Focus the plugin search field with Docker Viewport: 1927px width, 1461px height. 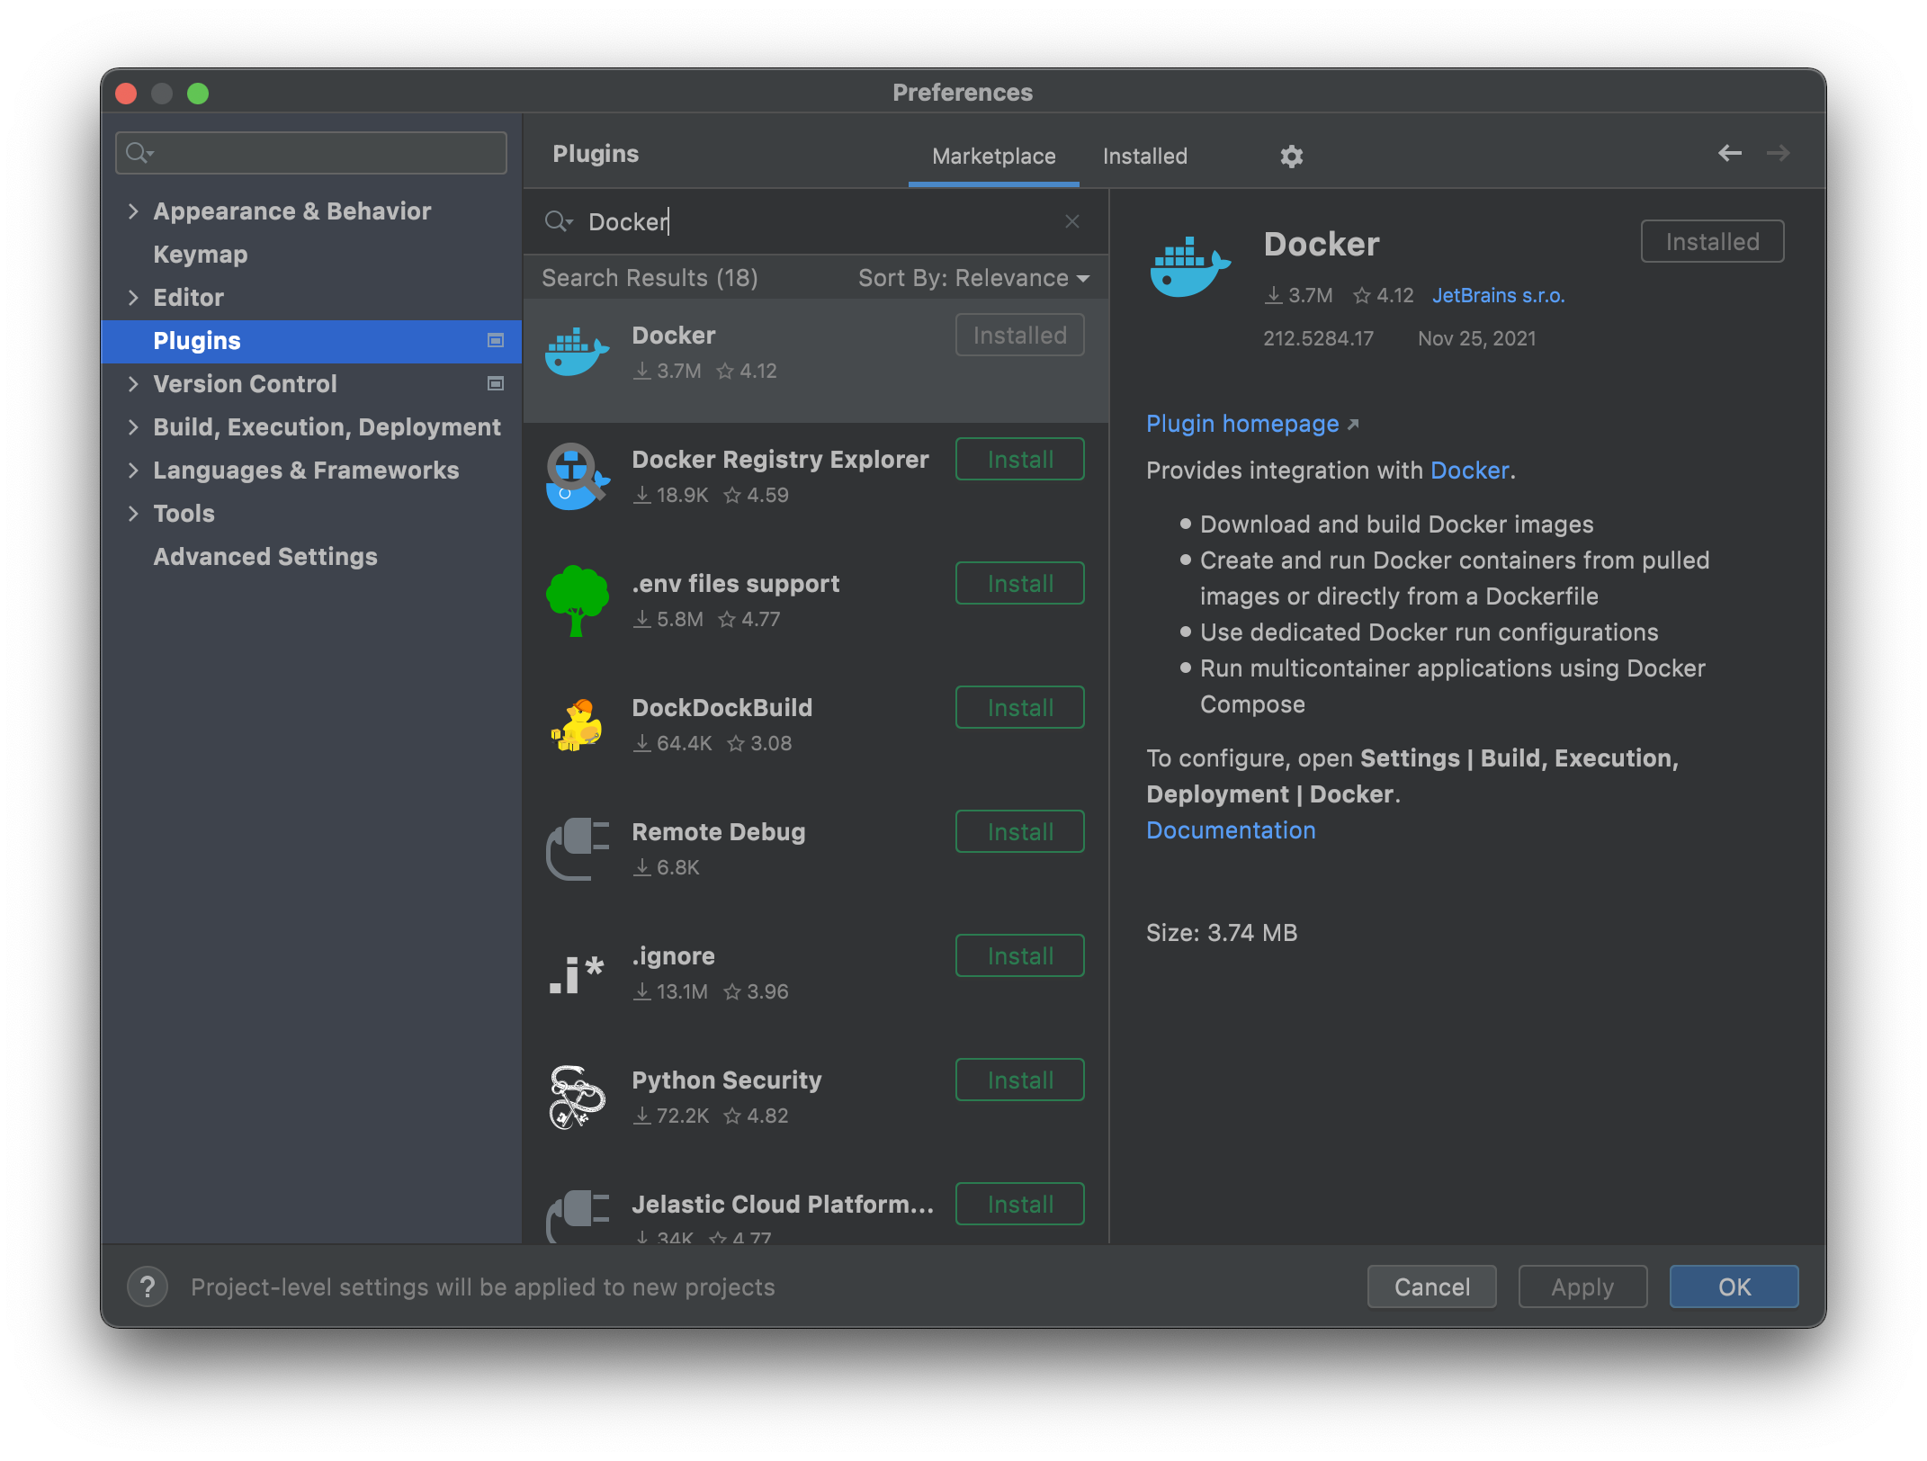point(814,221)
